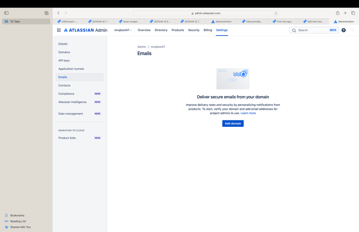The height and width of the screenshot is (232, 359).
Task: Click the Learn more link
Action: point(248,113)
